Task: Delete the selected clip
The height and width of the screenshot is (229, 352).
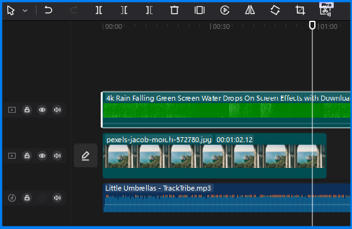Action: coord(174,10)
